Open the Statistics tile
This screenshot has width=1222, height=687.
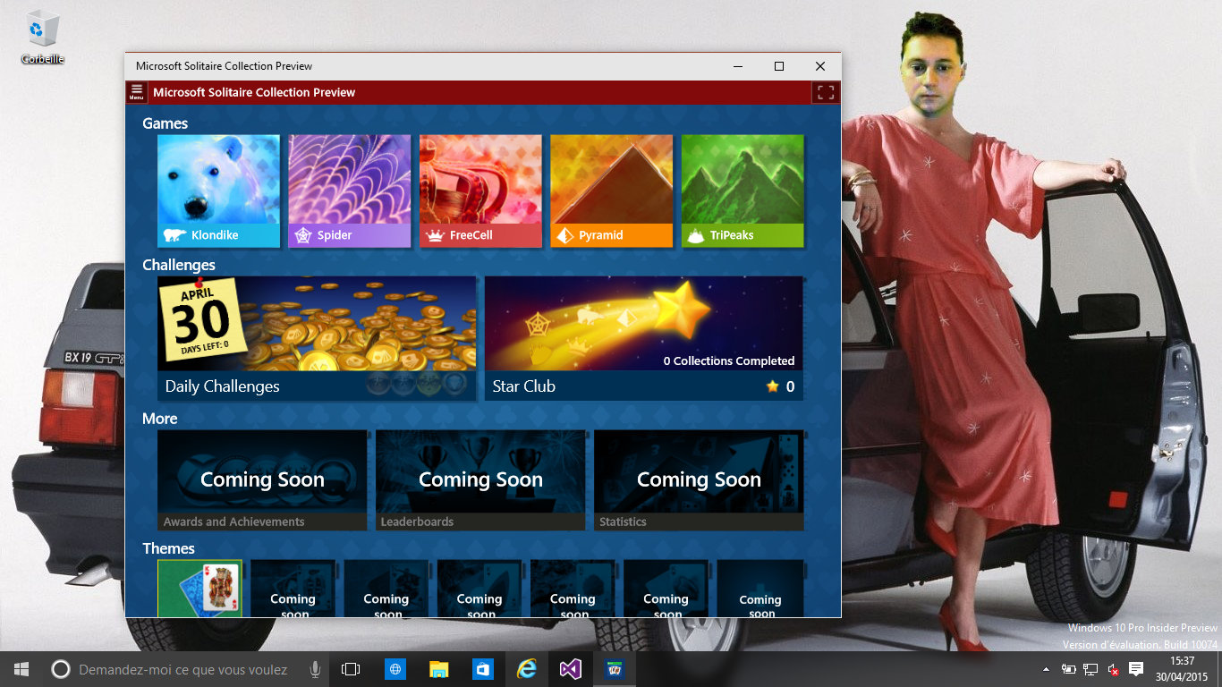click(x=699, y=480)
